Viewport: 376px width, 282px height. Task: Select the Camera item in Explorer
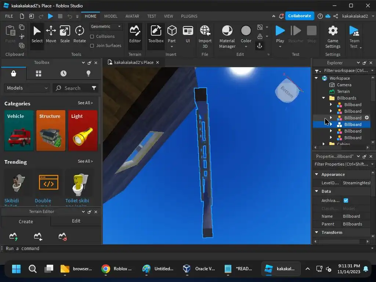(x=344, y=85)
